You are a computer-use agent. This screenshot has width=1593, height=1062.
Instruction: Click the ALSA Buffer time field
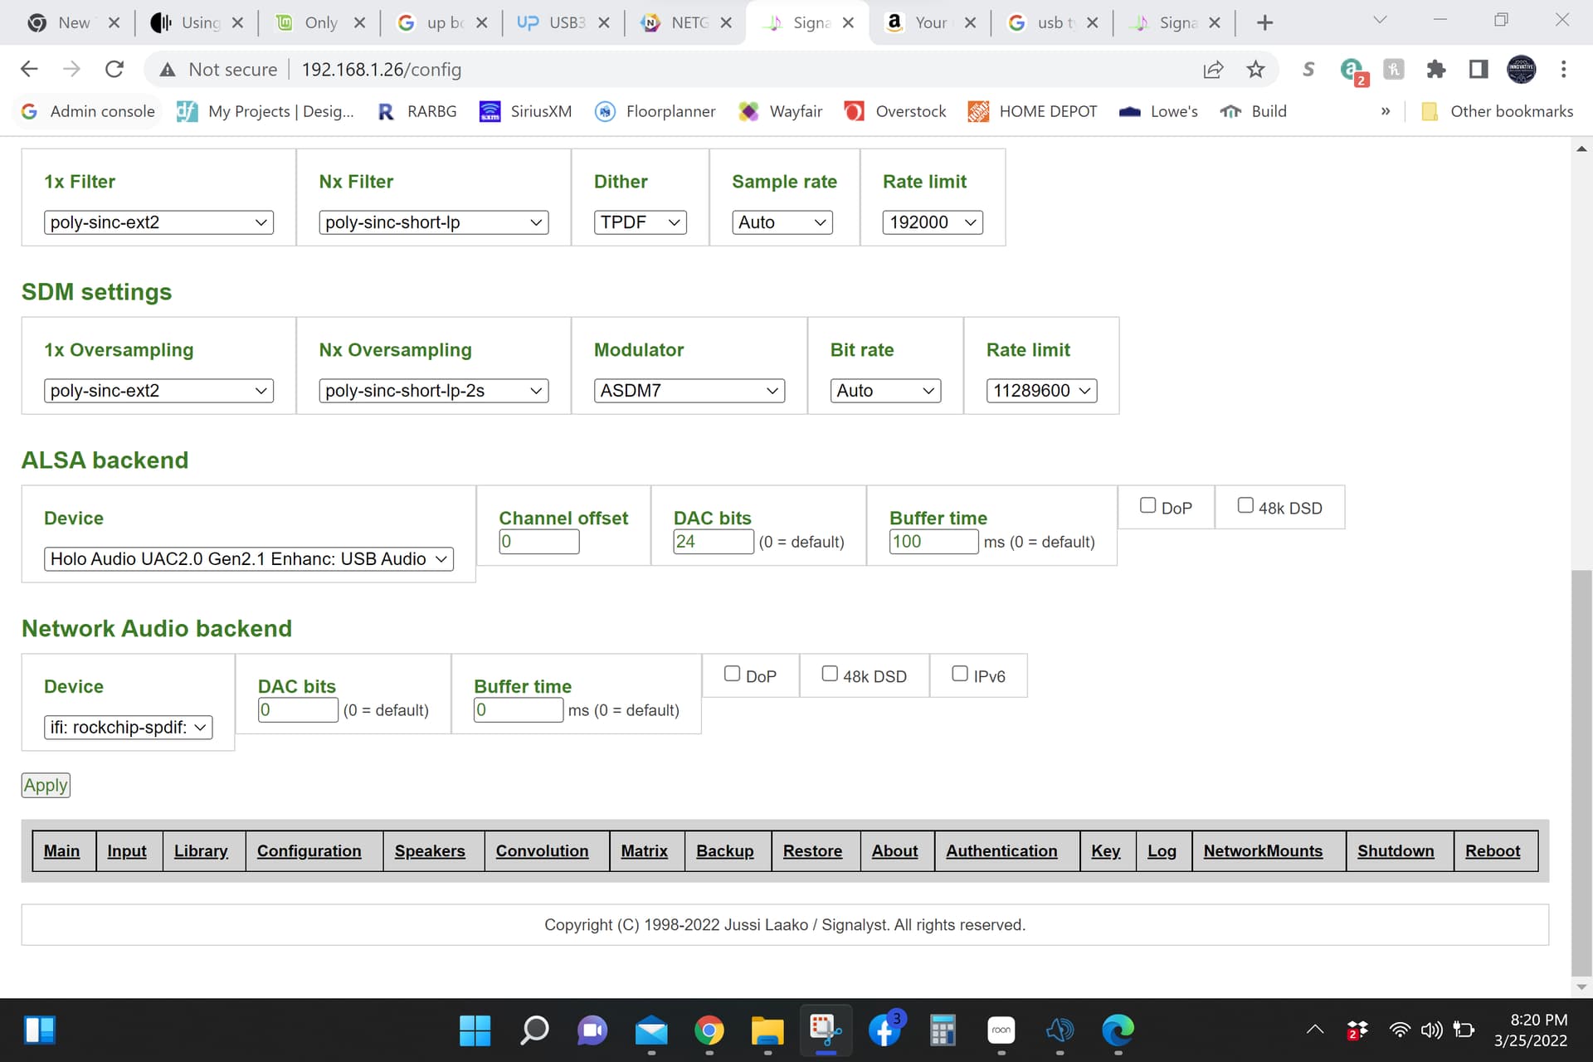tap(933, 542)
